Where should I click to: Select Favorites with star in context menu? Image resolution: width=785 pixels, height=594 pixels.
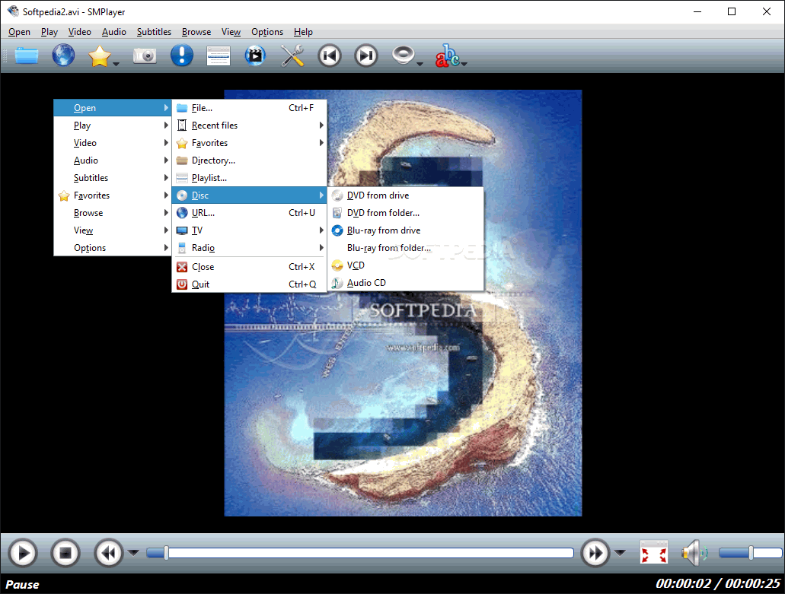point(113,195)
